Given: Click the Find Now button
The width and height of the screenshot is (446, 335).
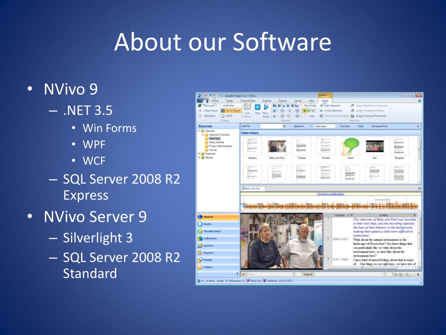Looking at the screenshot, I should pyautogui.click(x=345, y=126).
